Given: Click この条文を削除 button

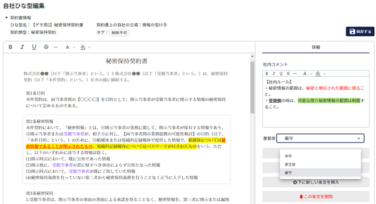Looking at the screenshot, I should (x=316, y=197).
